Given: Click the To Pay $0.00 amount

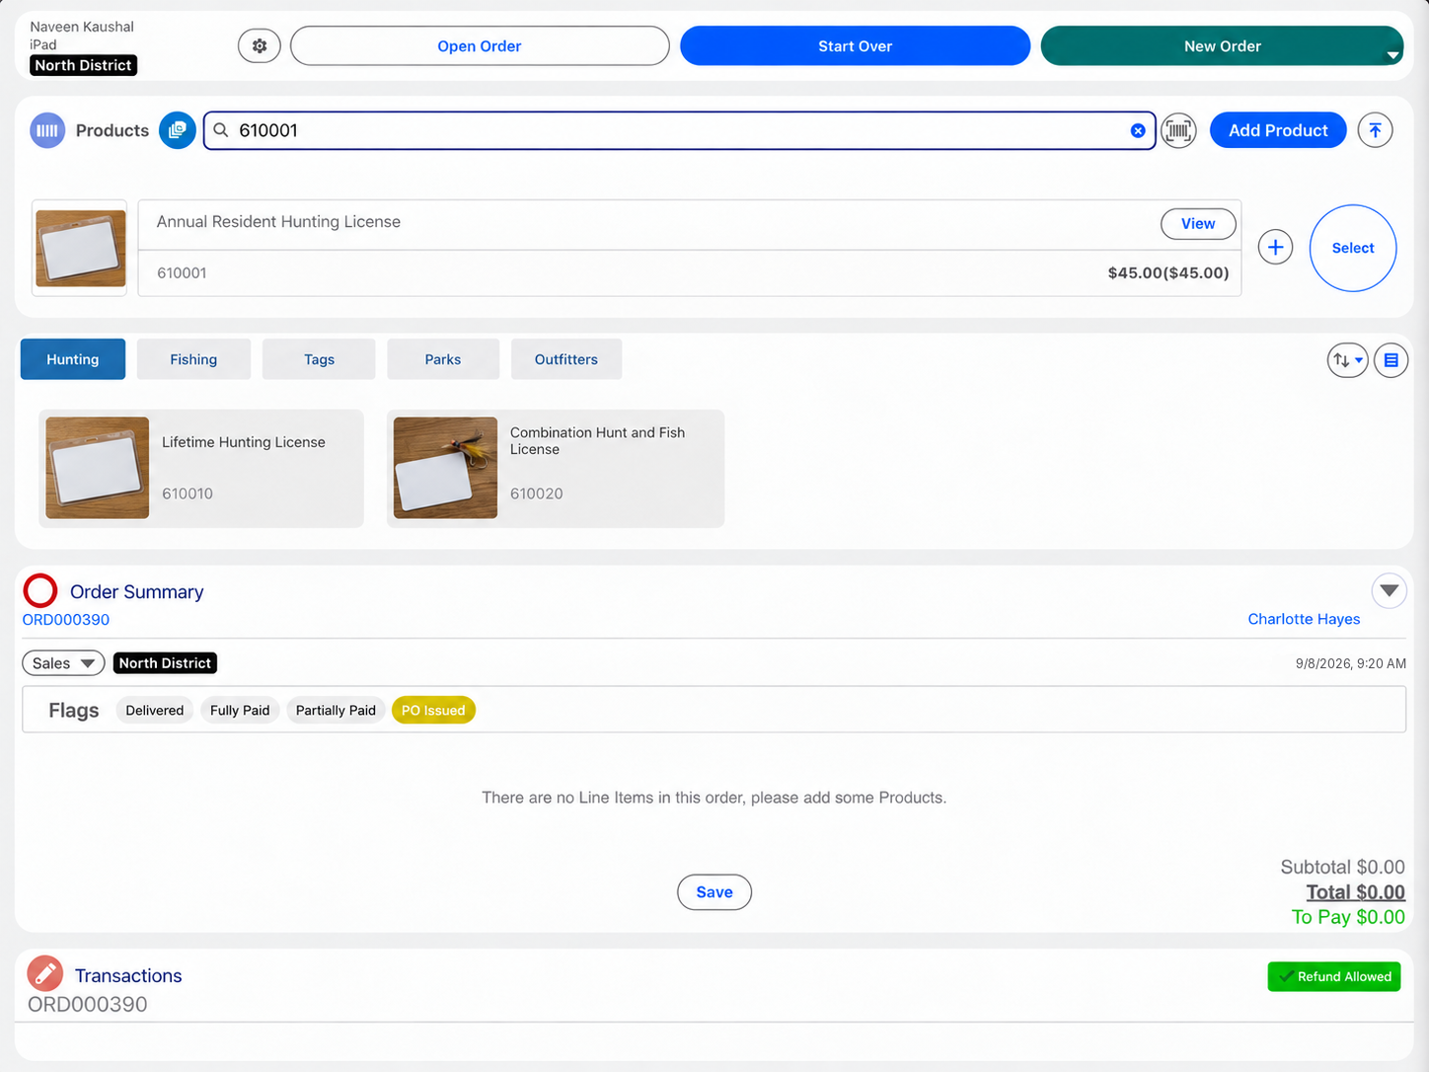Looking at the screenshot, I should [1348, 917].
